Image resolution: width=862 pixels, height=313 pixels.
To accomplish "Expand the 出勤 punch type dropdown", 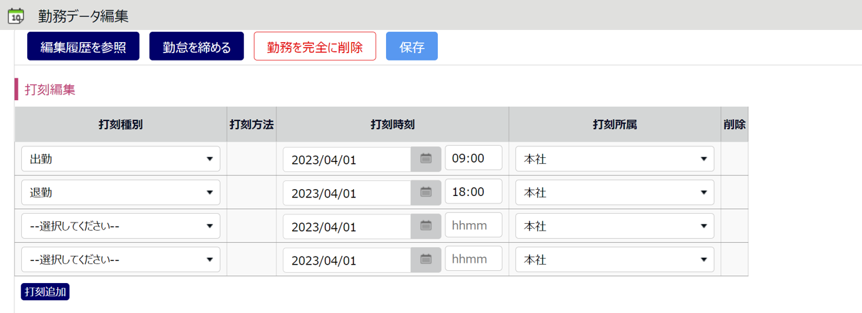I will 121,159.
